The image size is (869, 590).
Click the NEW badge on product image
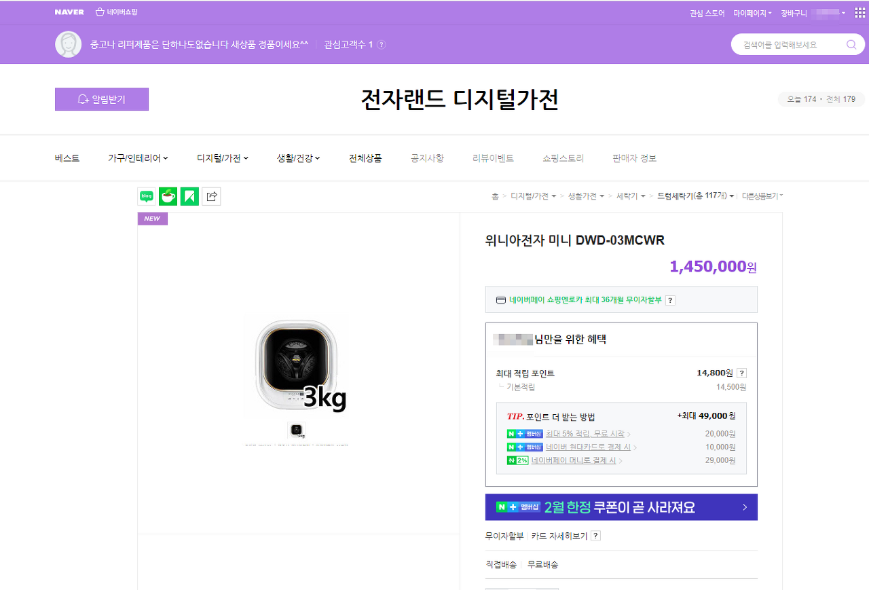pyautogui.click(x=152, y=219)
